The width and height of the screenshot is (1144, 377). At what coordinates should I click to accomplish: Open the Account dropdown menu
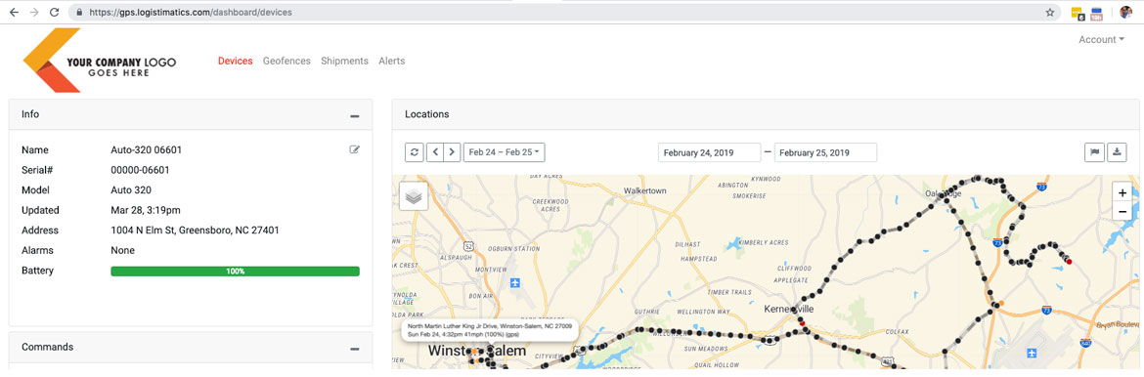1101,40
